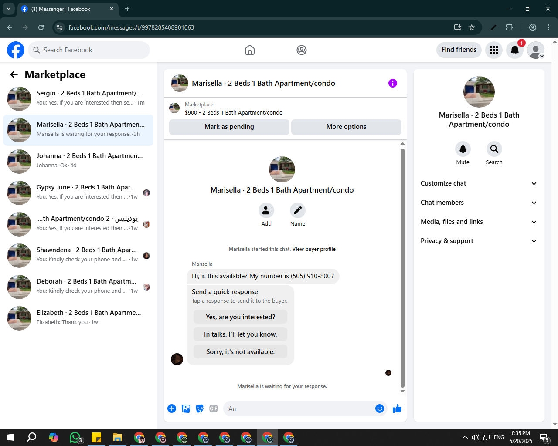Show hidden system tray icons
Viewport: 558px width, 446px height.
(465, 437)
